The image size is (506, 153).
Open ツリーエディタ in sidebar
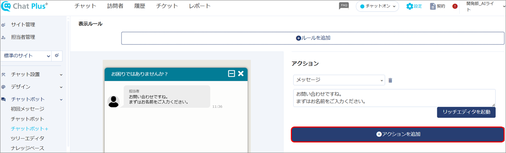point(28,138)
